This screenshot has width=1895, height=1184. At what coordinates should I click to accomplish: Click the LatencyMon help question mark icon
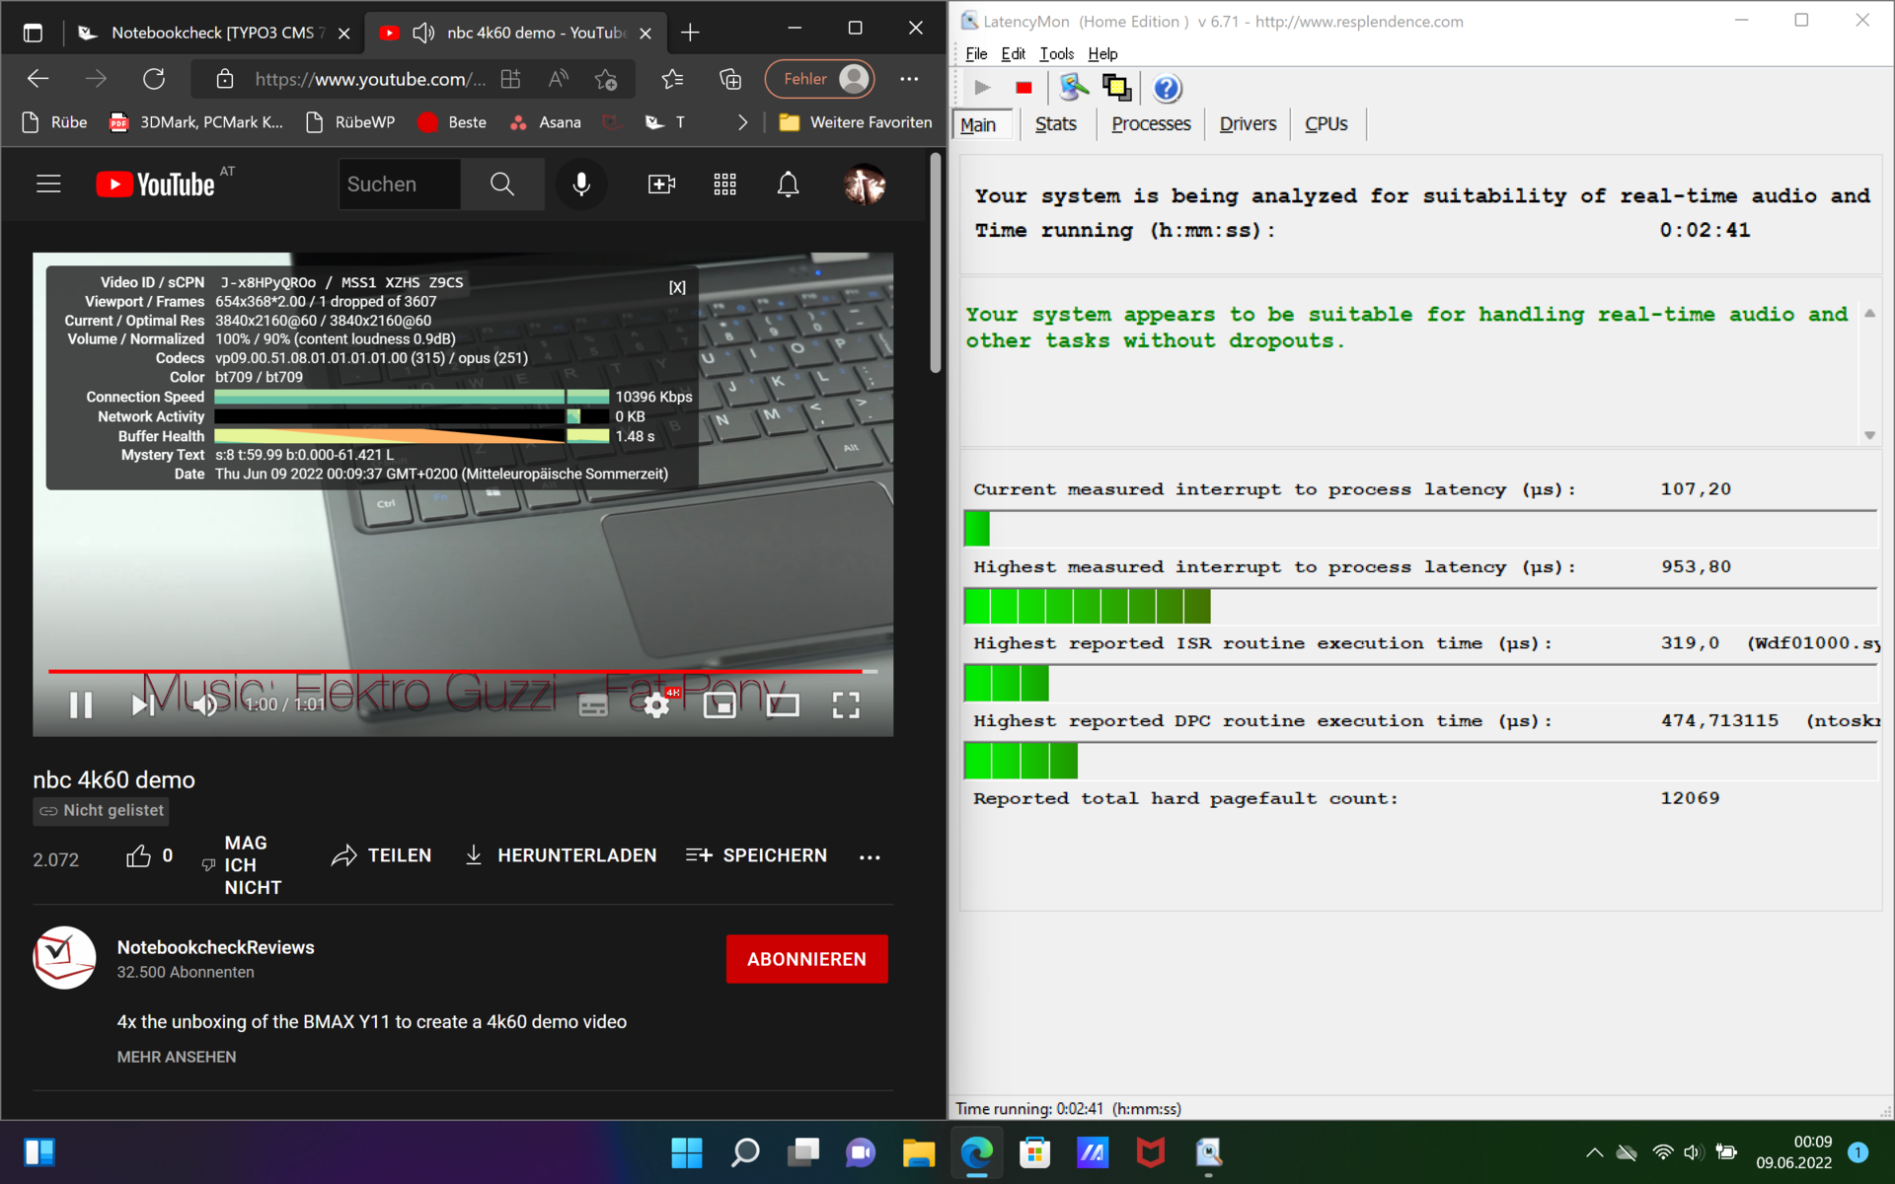pyautogui.click(x=1167, y=89)
